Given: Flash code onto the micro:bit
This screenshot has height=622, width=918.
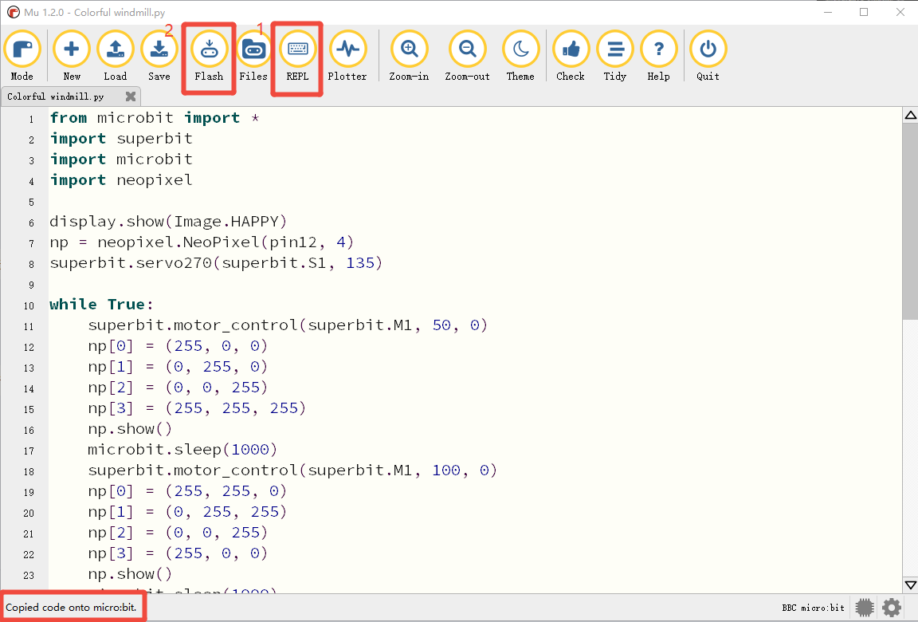Looking at the screenshot, I should (x=209, y=57).
